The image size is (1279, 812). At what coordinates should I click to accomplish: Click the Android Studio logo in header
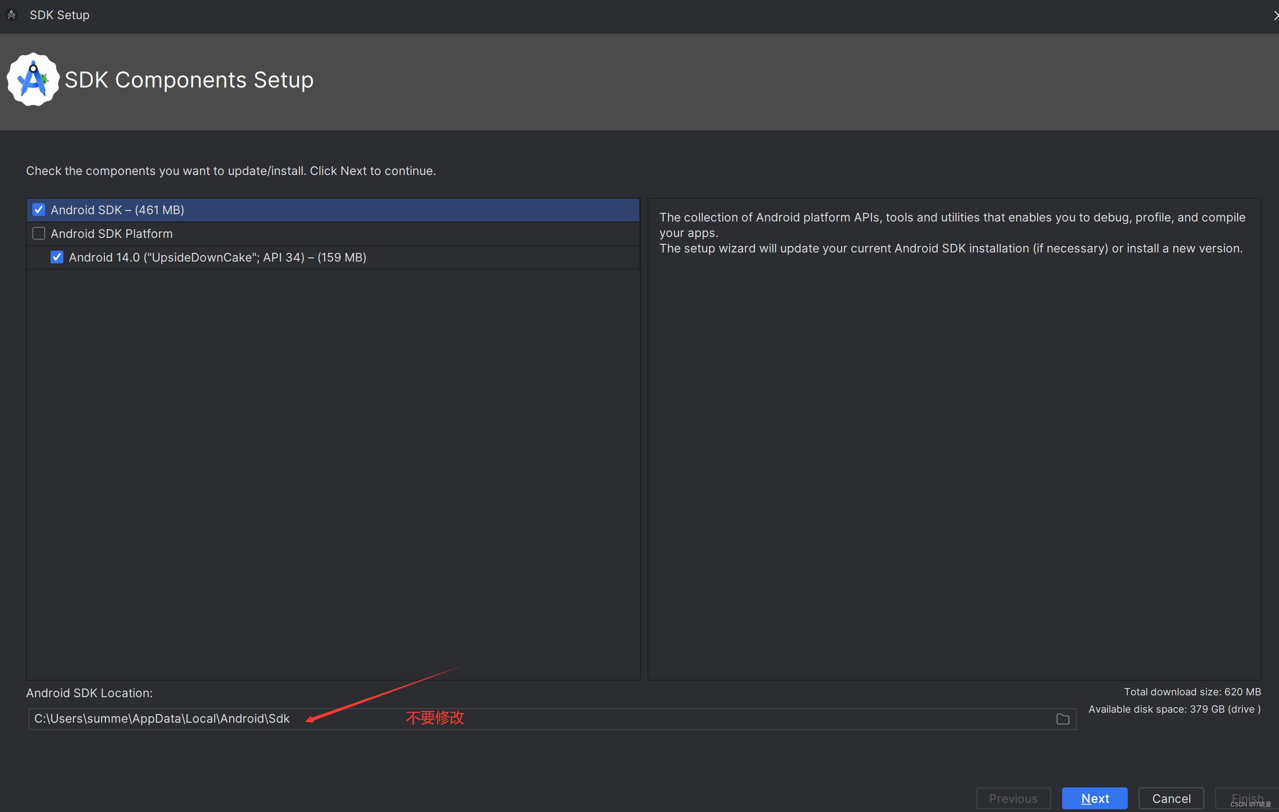click(x=33, y=80)
